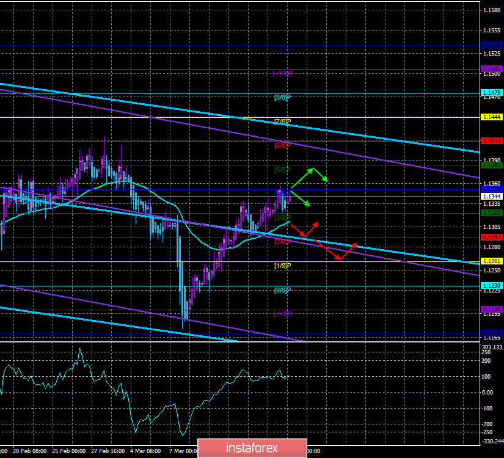This screenshot has height=458, width=504.
Task: Click the [8/8]P Murray level label
Action: pos(282,97)
